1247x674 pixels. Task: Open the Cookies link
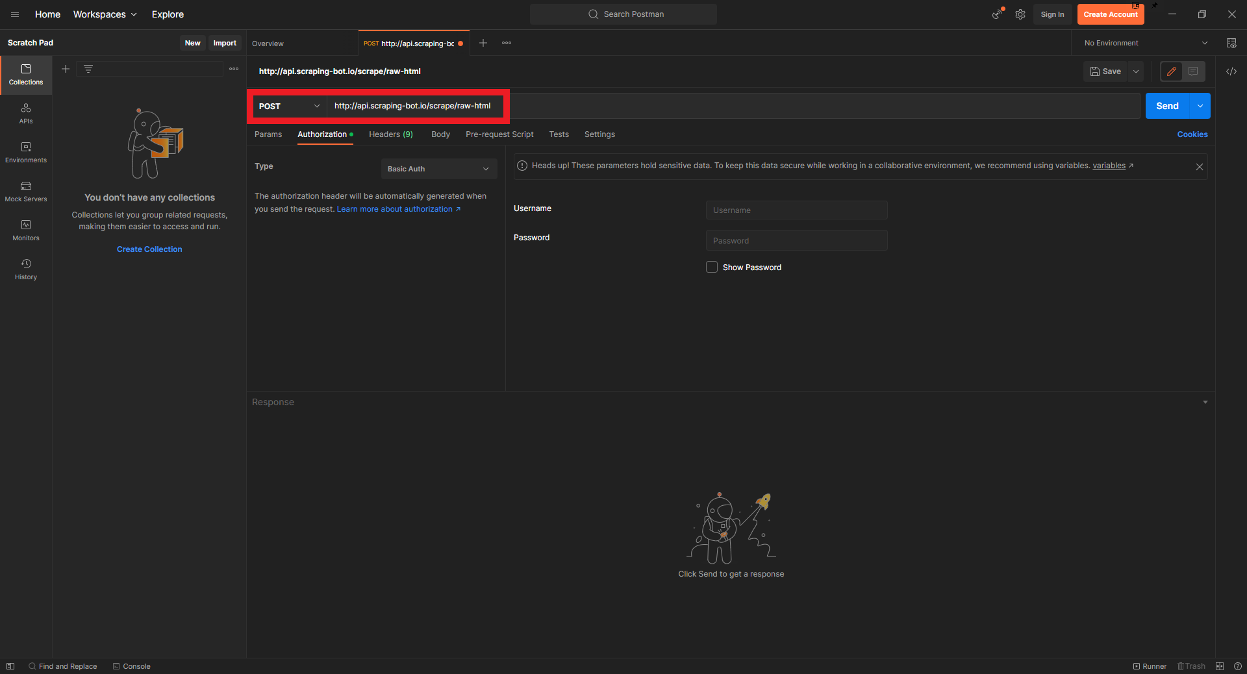tap(1192, 134)
